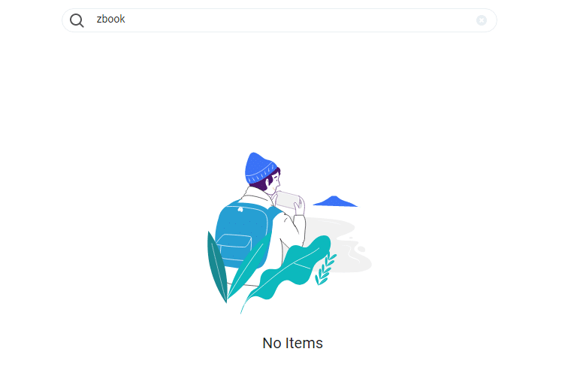
Task: Click the No Items message text
Action: tap(293, 343)
